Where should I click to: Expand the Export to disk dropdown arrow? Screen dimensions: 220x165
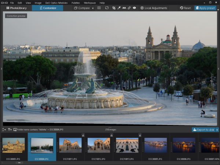[217, 129]
